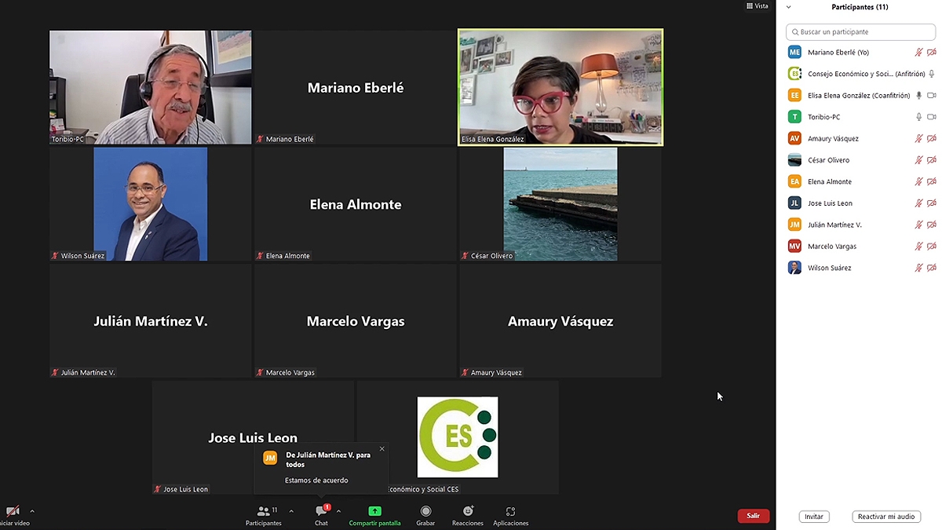942x530 pixels.
Task: Select Wilson Suárez in the participant list
Action: click(x=860, y=268)
